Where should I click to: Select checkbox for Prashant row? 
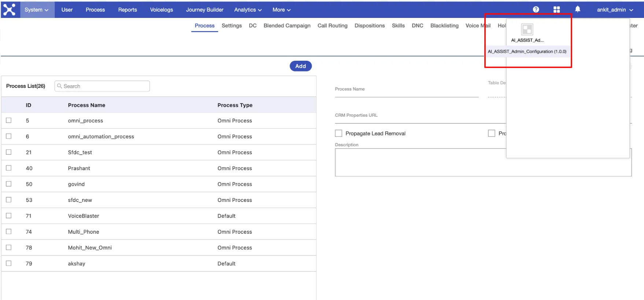pos(9,168)
